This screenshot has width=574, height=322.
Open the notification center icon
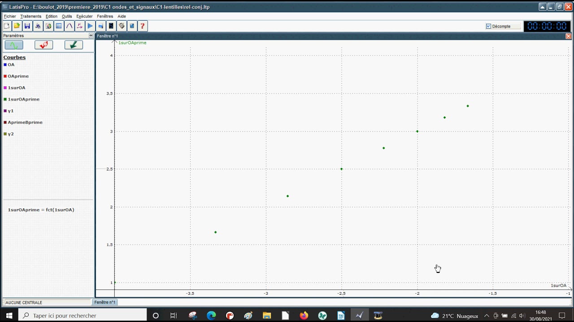point(562,315)
